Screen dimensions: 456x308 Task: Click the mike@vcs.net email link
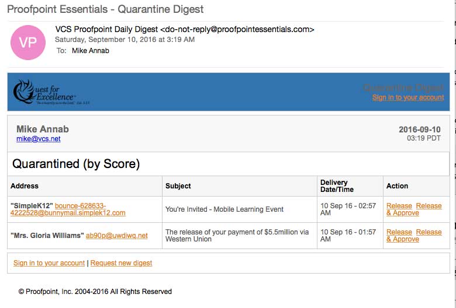[x=38, y=139]
